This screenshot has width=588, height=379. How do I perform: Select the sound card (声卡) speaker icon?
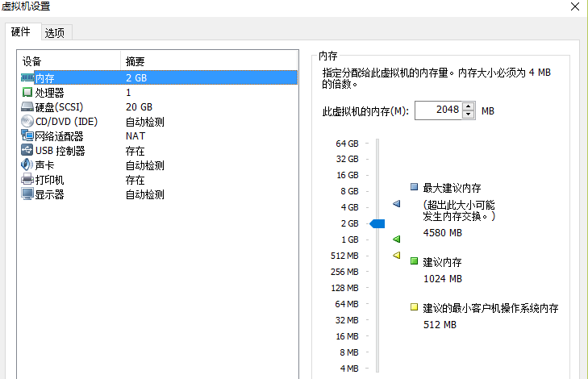pyautogui.click(x=27, y=165)
